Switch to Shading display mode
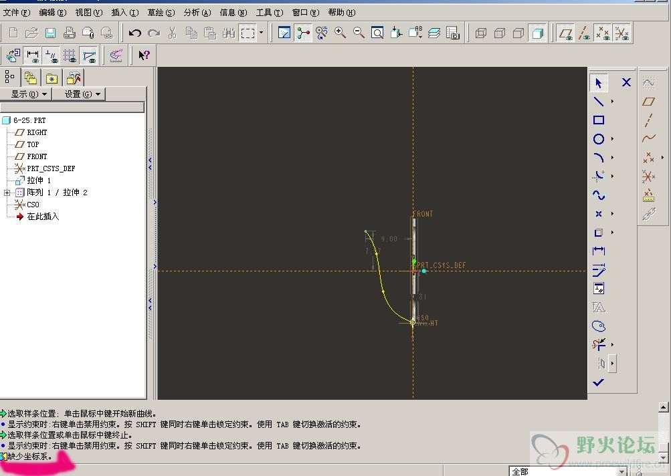Viewport: 671px width, 476px height. 537,33
